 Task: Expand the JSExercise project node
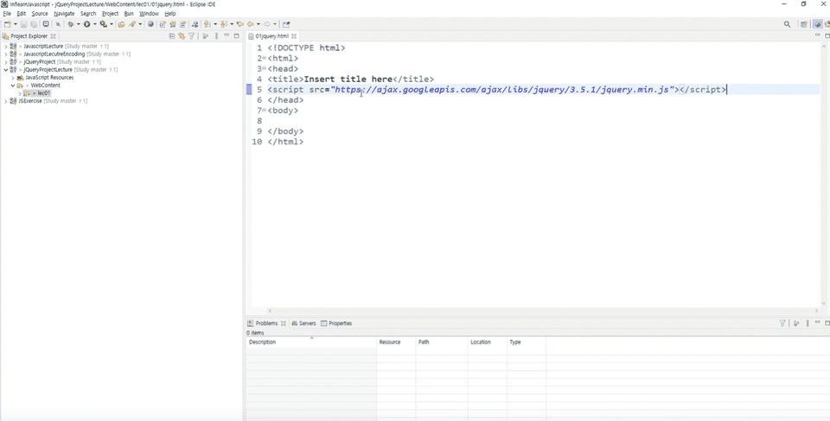[x=6, y=100]
